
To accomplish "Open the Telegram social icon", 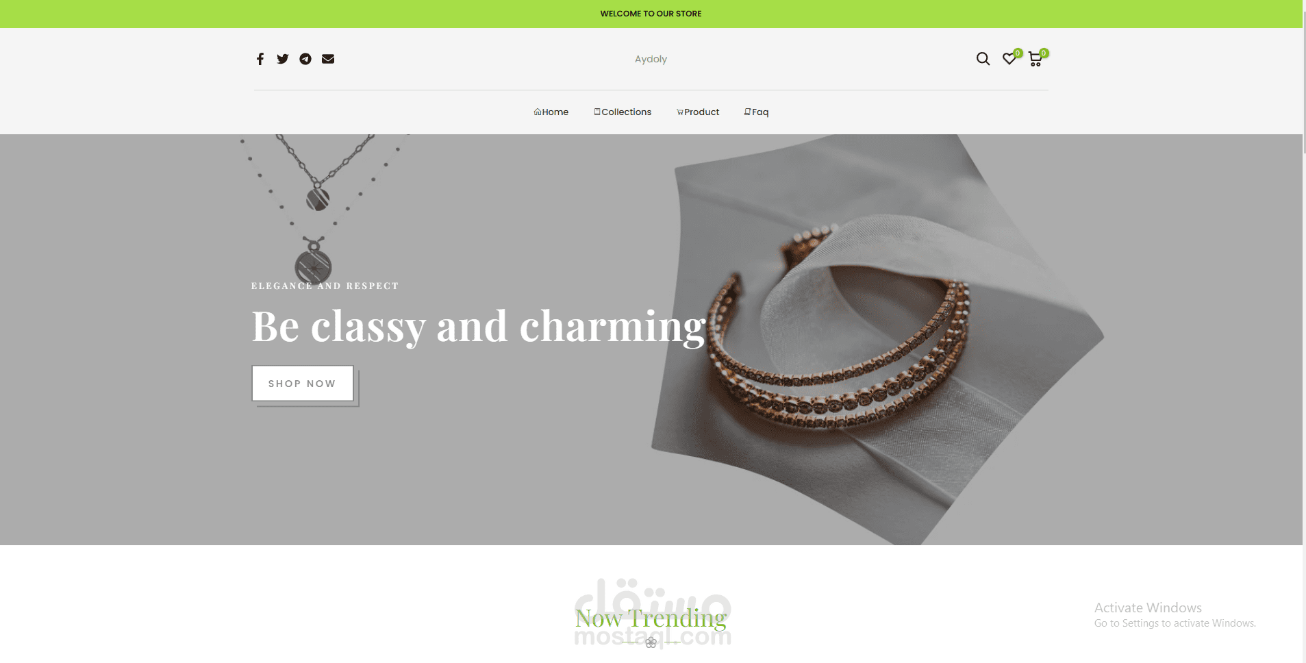I will [x=305, y=59].
